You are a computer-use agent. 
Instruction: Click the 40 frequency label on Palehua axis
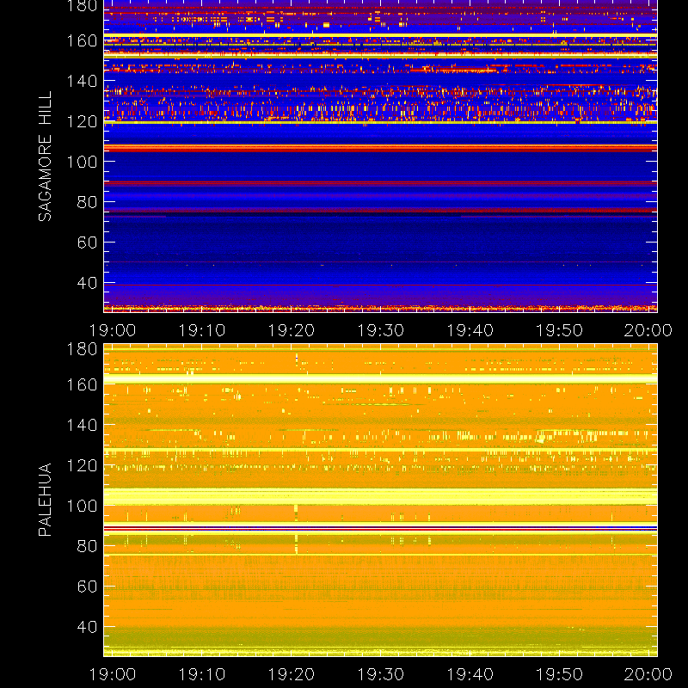(x=87, y=627)
